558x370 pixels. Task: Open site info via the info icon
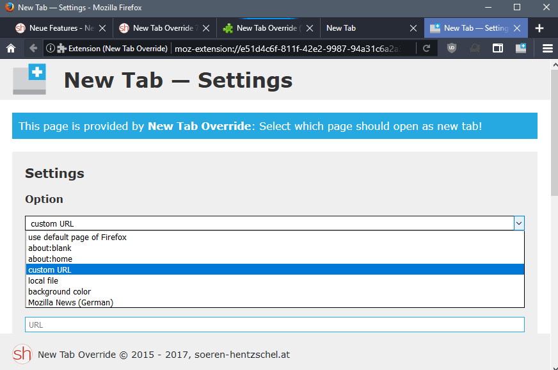(x=51, y=48)
